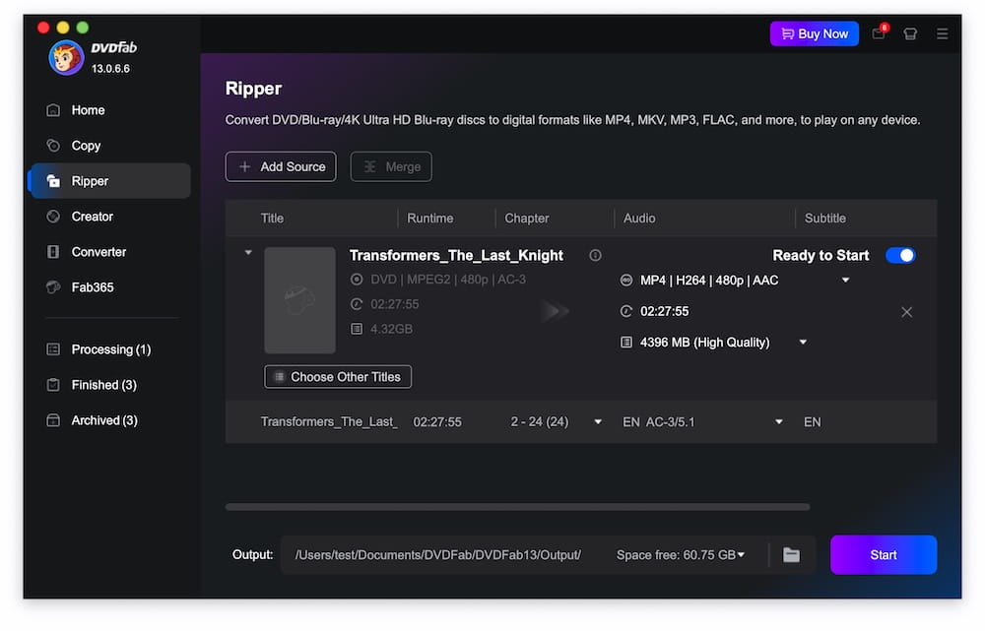Click the Audio column header
This screenshot has width=985, height=631.
(639, 218)
